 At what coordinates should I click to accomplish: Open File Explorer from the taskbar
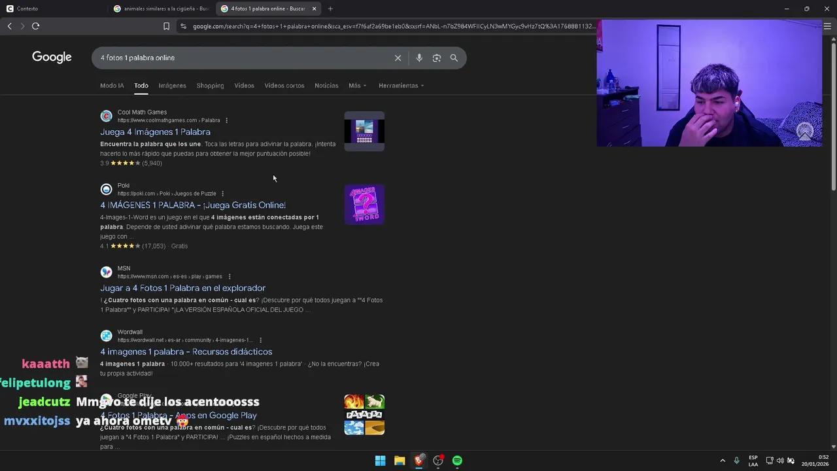pos(400,461)
